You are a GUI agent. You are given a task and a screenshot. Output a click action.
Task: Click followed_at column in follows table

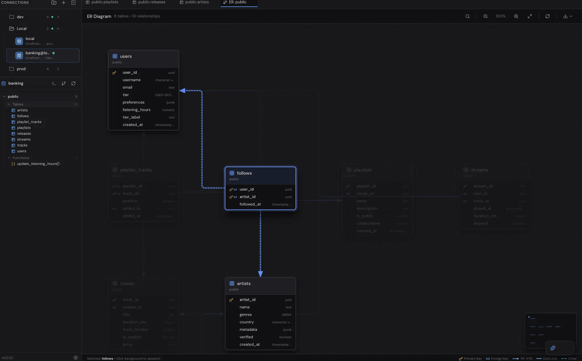tap(260, 204)
